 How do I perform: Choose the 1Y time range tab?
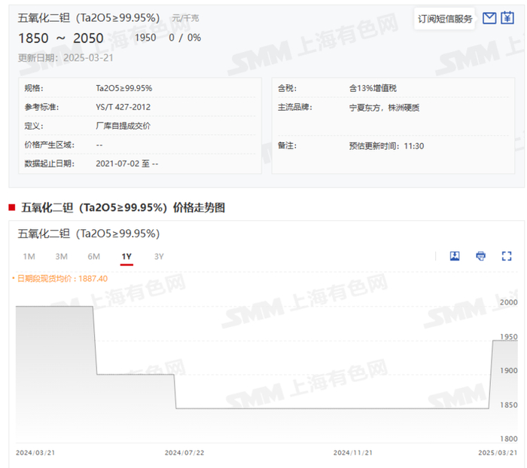[126, 257]
